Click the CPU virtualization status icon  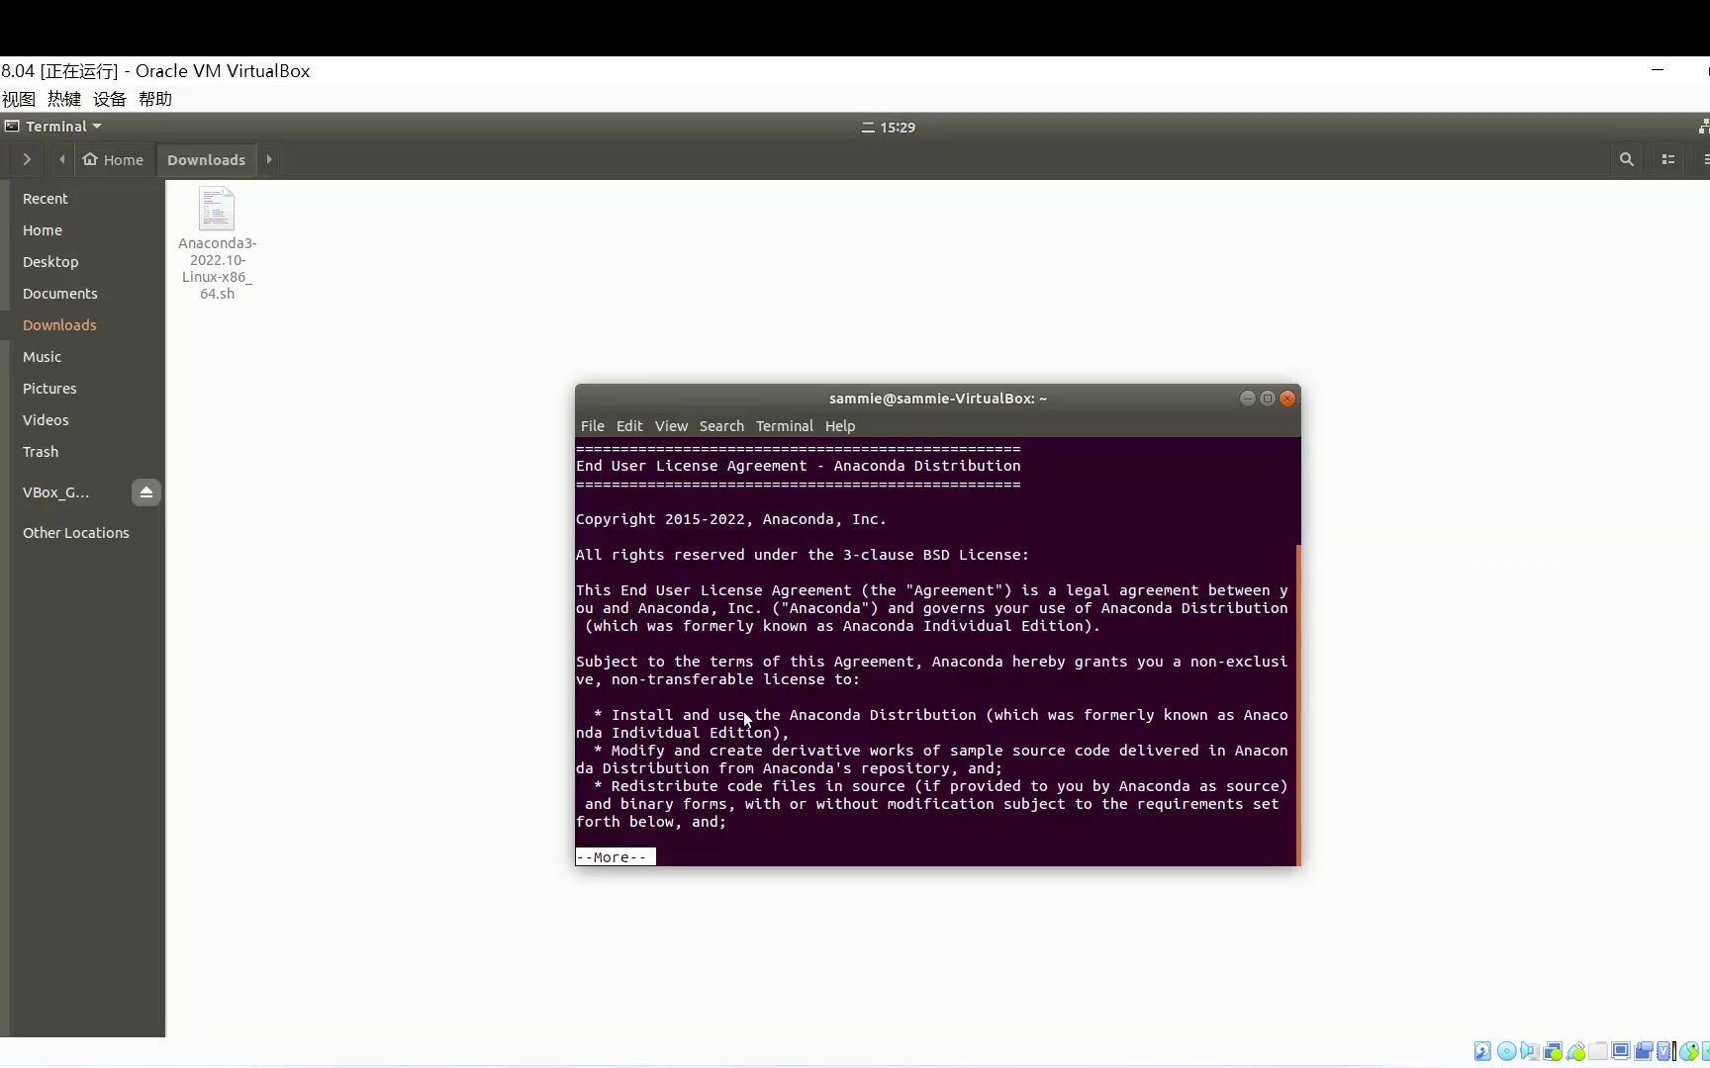click(x=1665, y=1051)
